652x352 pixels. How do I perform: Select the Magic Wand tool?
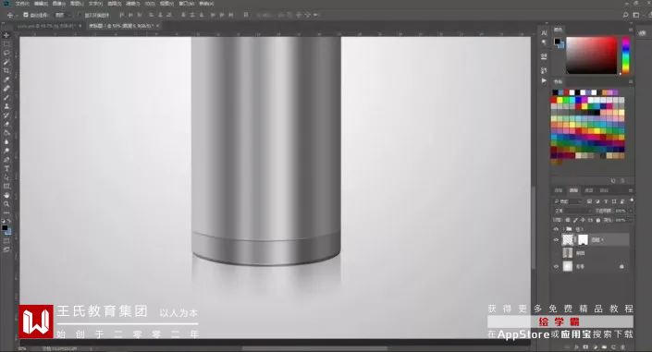pyautogui.click(x=6, y=62)
